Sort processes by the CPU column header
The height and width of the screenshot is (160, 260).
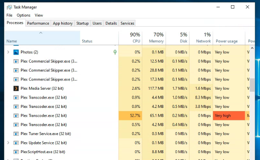coord(131,38)
